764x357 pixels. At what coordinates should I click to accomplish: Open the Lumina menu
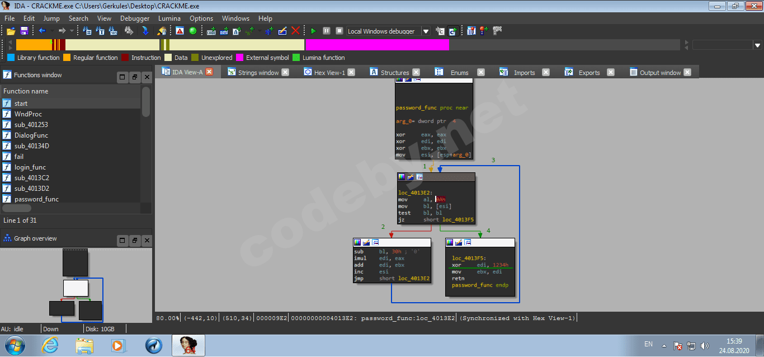point(169,18)
